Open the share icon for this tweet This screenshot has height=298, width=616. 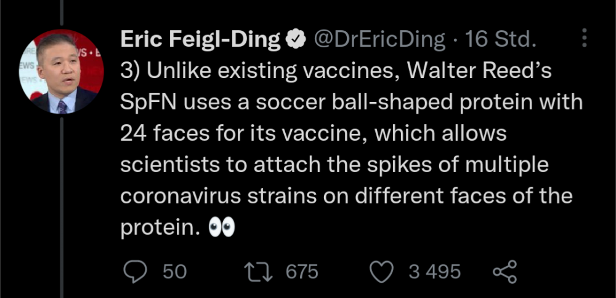tap(505, 272)
